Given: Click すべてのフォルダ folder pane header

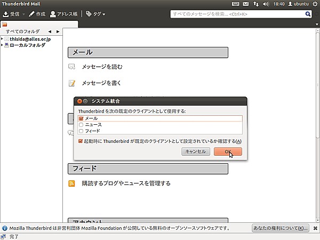Looking at the screenshot, I should [x=22, y=31].
